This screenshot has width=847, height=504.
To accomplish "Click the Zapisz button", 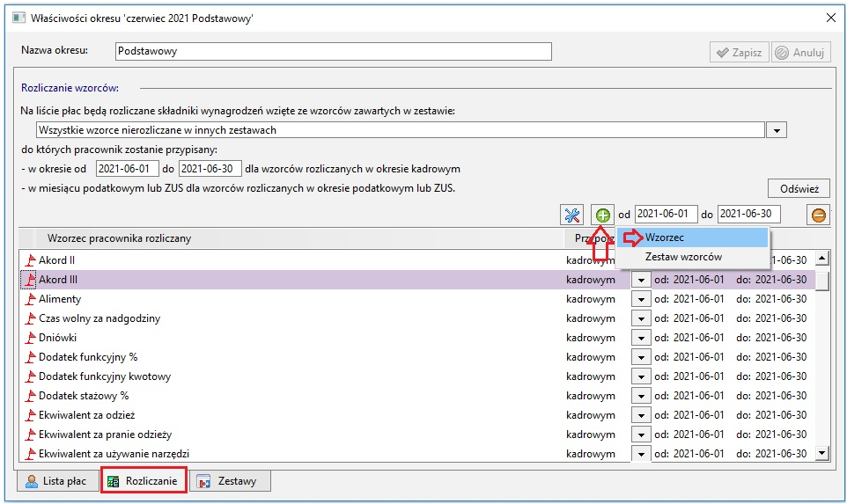I will (x=739, y=53).
